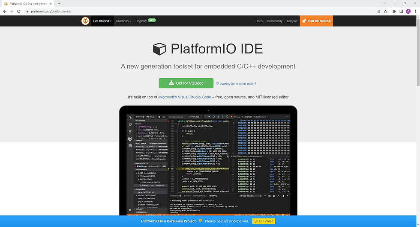This screenshot has width=420, height=227.
Task: Share this page via the share icon
Action: [378, 11]
